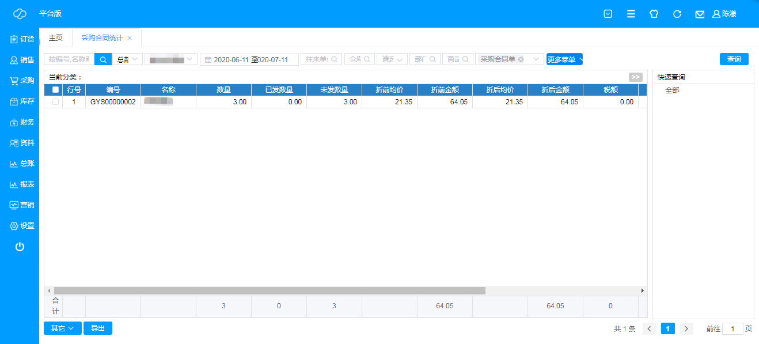
Task: Expand the 请选 dropdown filter
Action: point(392,59)
